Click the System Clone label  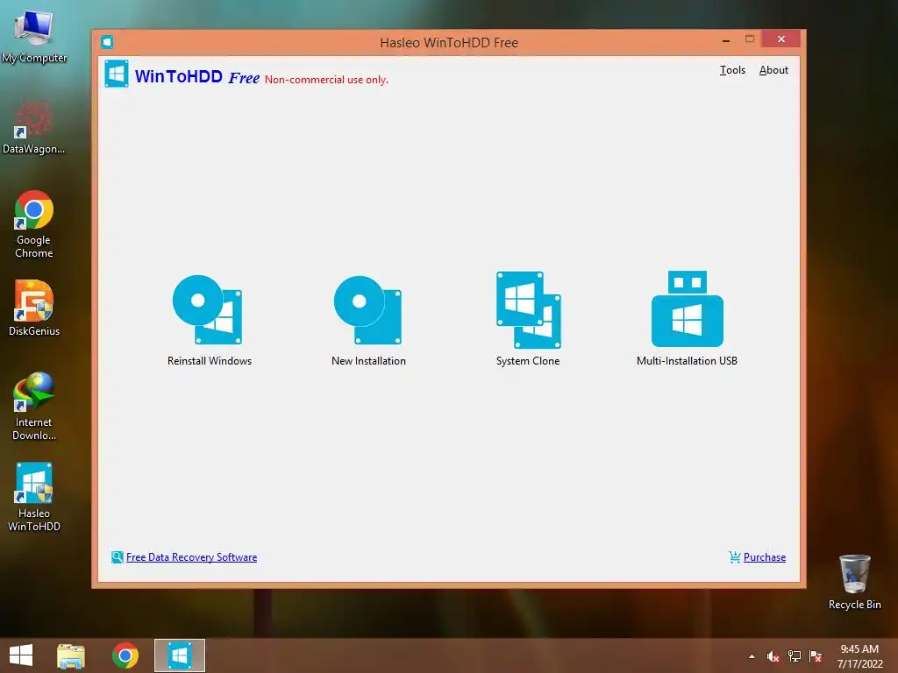527,360
